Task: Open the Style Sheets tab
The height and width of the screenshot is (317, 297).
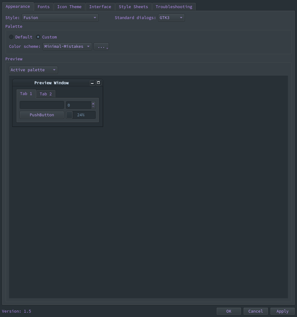Action: 133,7
